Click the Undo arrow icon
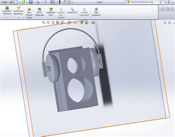 coord(45,2)
